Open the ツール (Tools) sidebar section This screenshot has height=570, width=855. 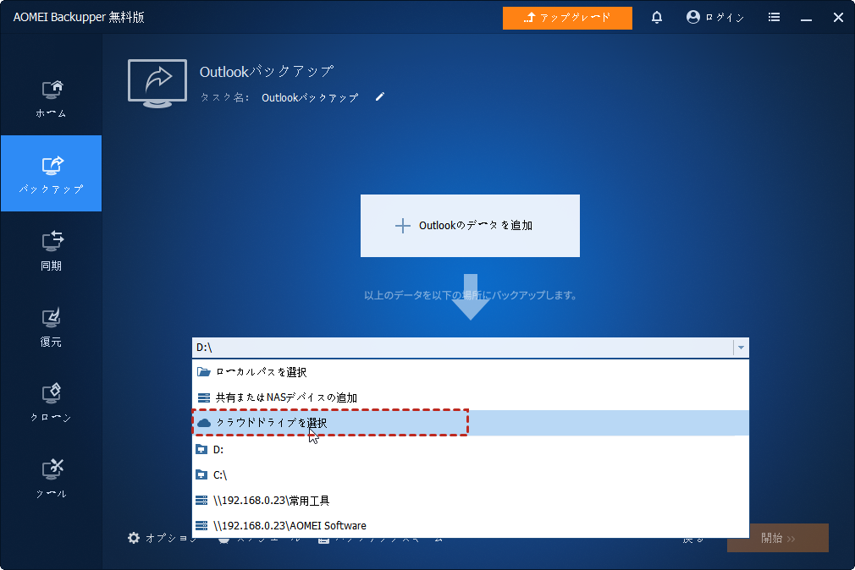[x=52, y=479]
